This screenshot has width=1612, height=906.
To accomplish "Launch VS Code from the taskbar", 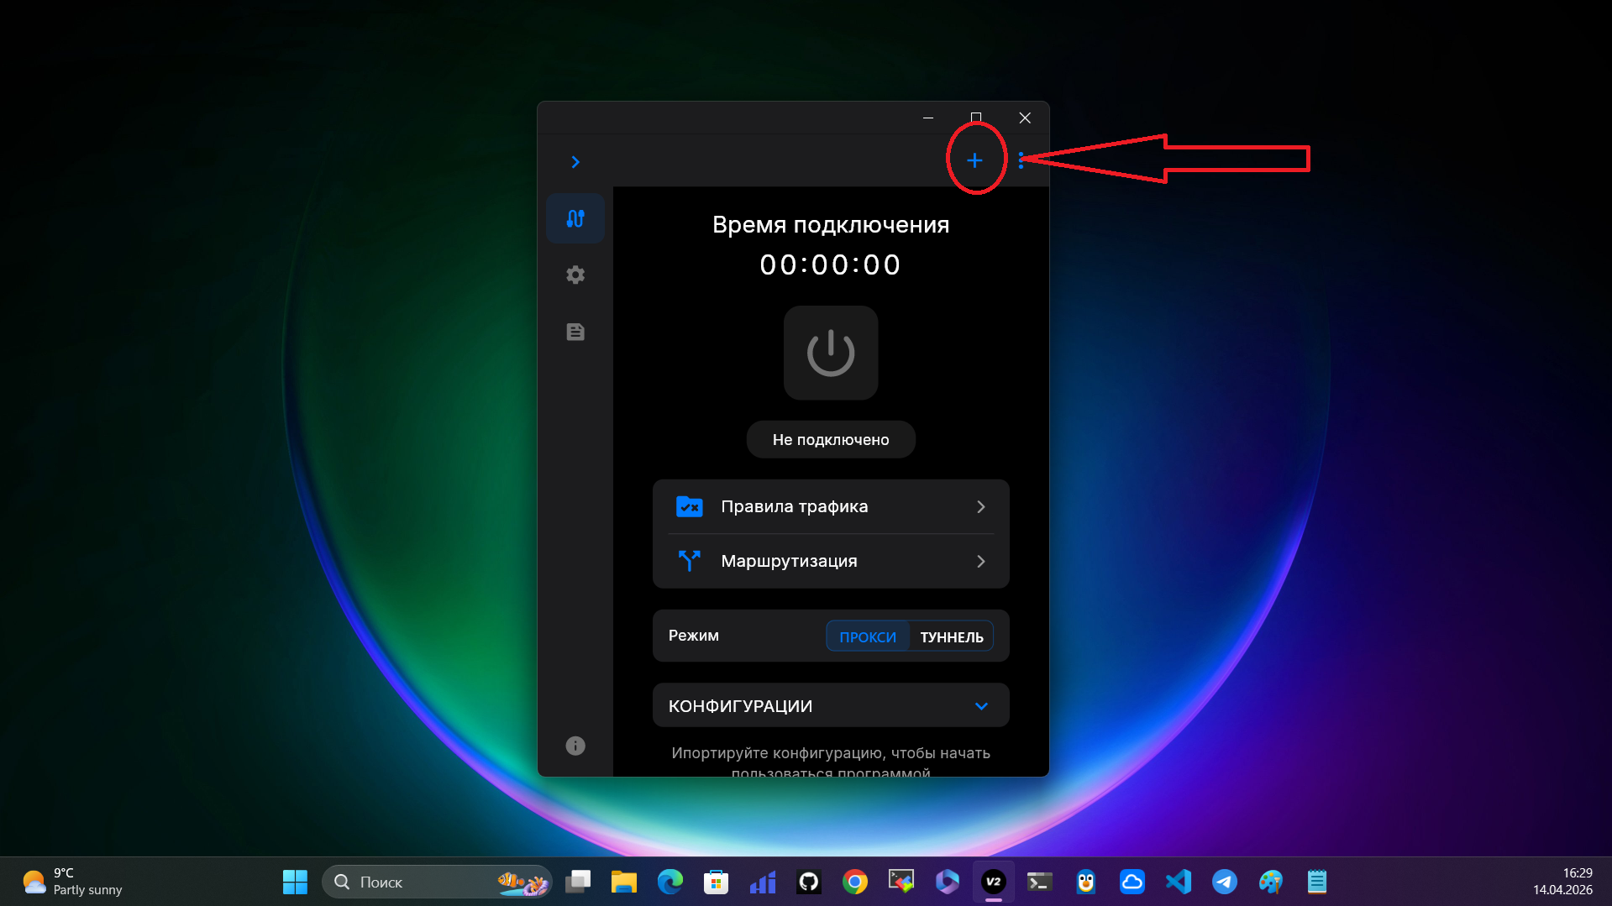I will pos(1178,882).
